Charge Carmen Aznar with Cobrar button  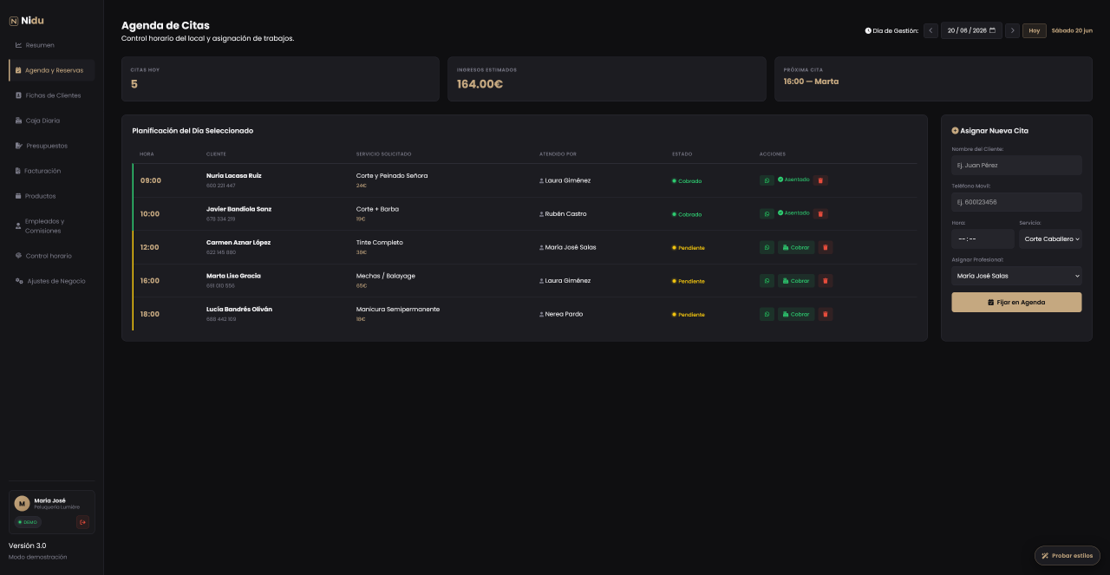pyautogui.click(x=796, y=247)
